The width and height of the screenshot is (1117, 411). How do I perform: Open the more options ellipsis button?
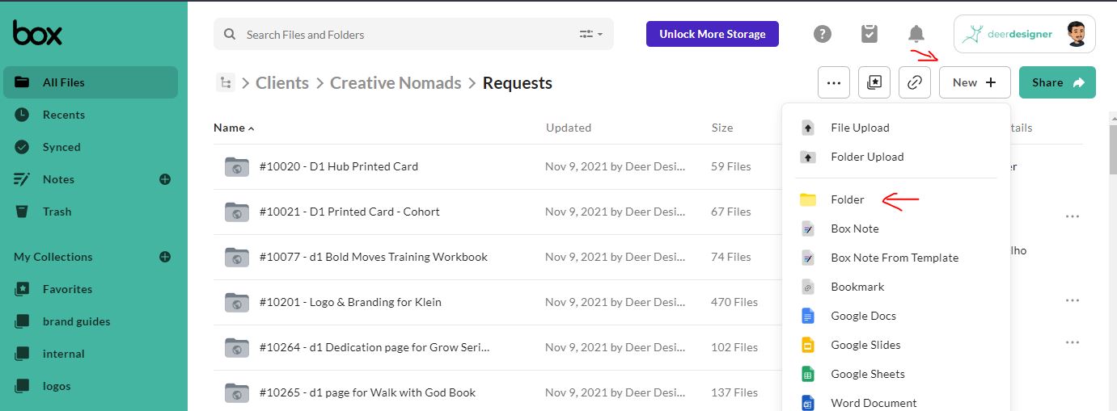[x=834, y=82]
